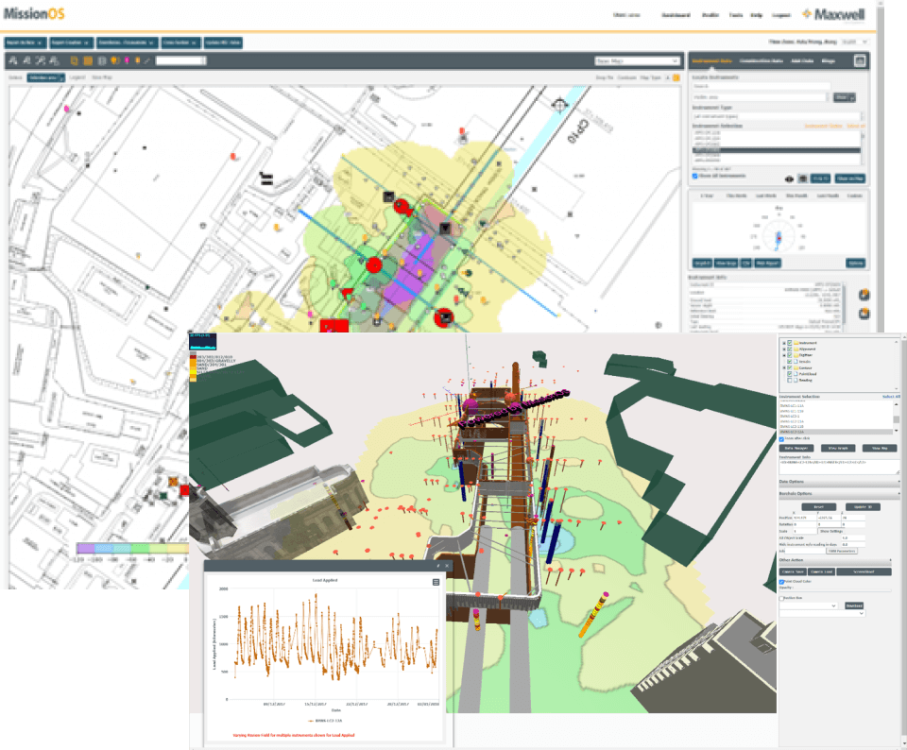Click the pink pin marker toolbar icon

point(127,60)
